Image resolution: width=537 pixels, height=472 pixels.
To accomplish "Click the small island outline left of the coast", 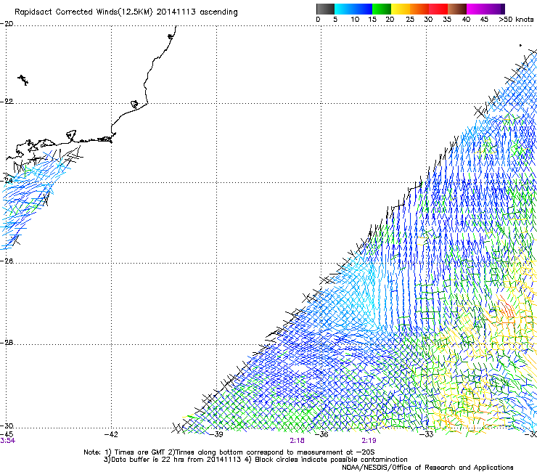I will click(x=23, y=80).
